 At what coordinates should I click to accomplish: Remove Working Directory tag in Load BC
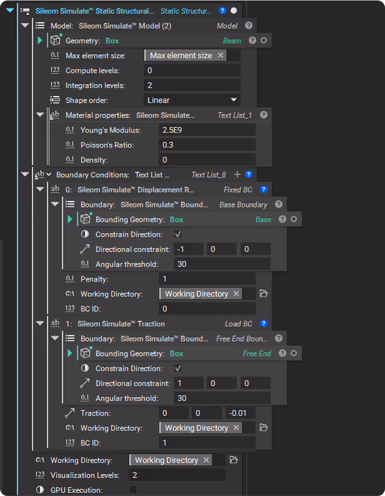(236, 427)
